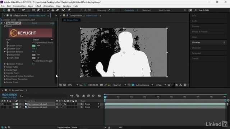Screen dimensions: 230x129
Task: Open the Window menu
Action: (67, 6)
